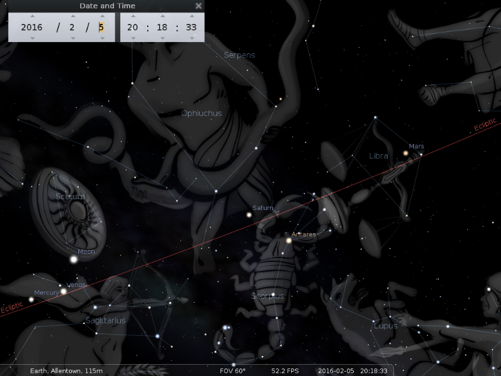Close the Date and Time dialog
The height and width of the screenshot is (376, 501).
(x=199, y=6)
